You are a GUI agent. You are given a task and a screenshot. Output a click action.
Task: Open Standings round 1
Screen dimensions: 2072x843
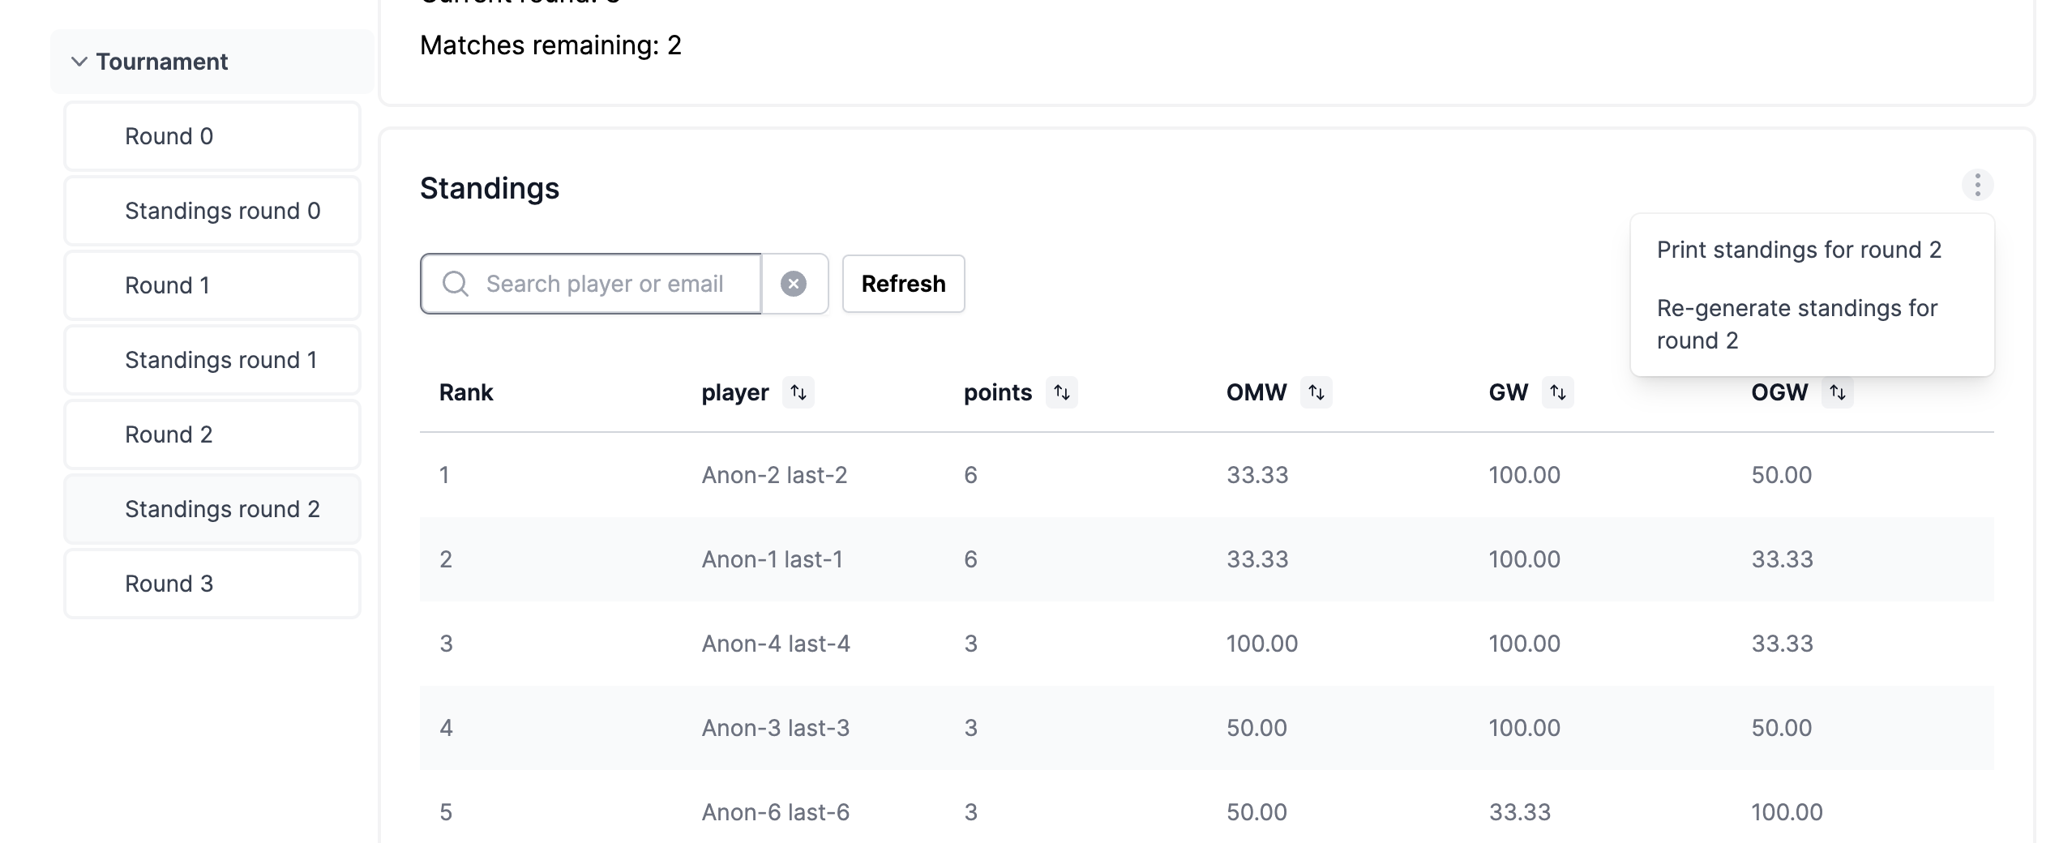pos(212,360)
